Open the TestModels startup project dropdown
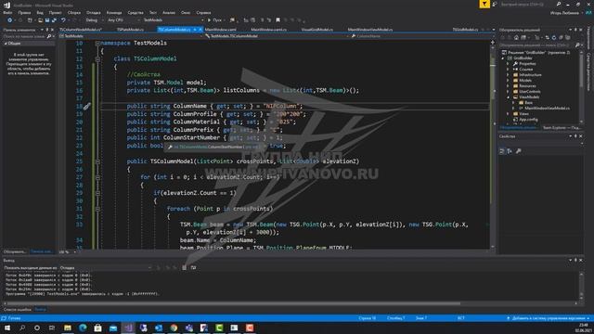Screen dimensions: 594x334 174,20
